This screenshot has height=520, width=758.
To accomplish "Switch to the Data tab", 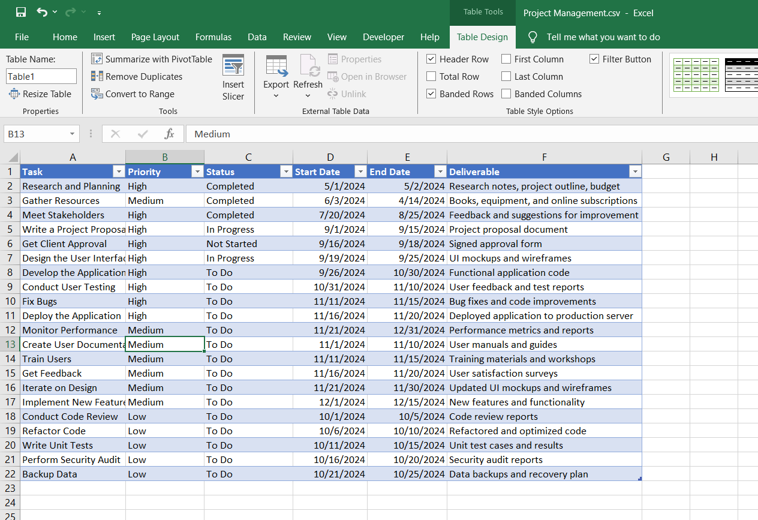I will pyautogui.click(x=257, y=37).
